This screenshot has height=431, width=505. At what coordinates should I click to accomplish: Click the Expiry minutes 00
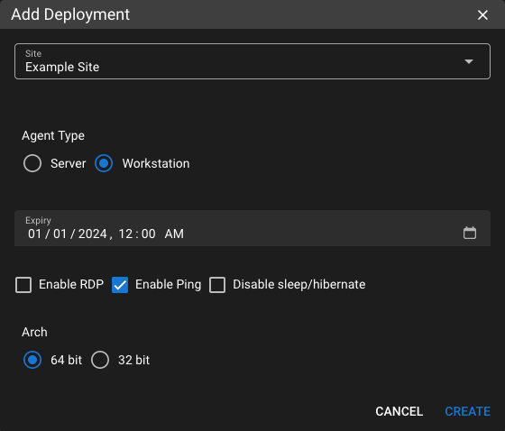(149, 234)
